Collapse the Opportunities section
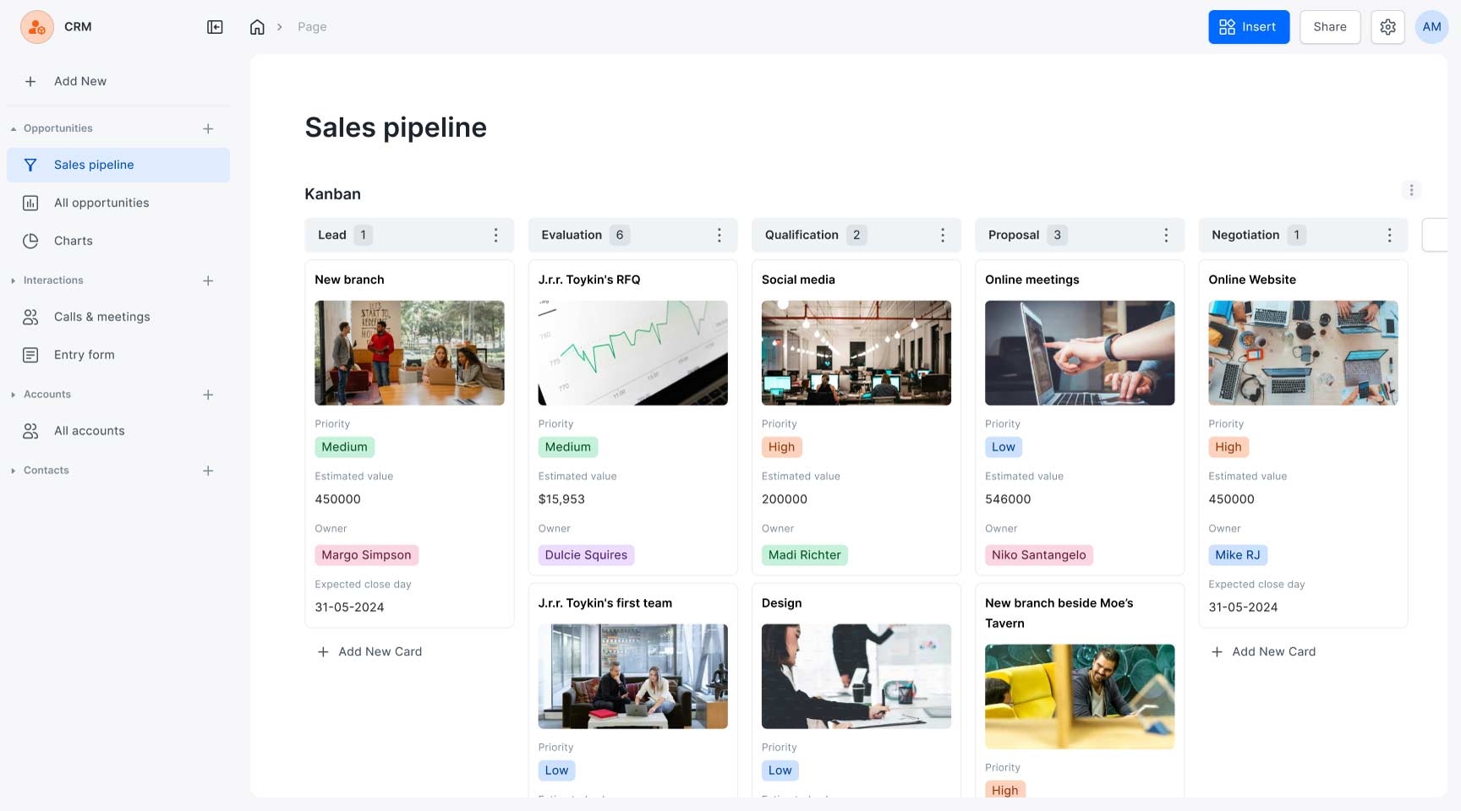This screenshot has height=811, width=1461. pyautogui.click(x=14, y=128)
